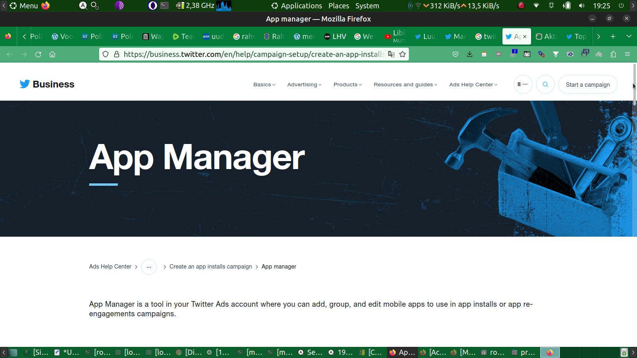Save page to Pocket

point(455,54)
